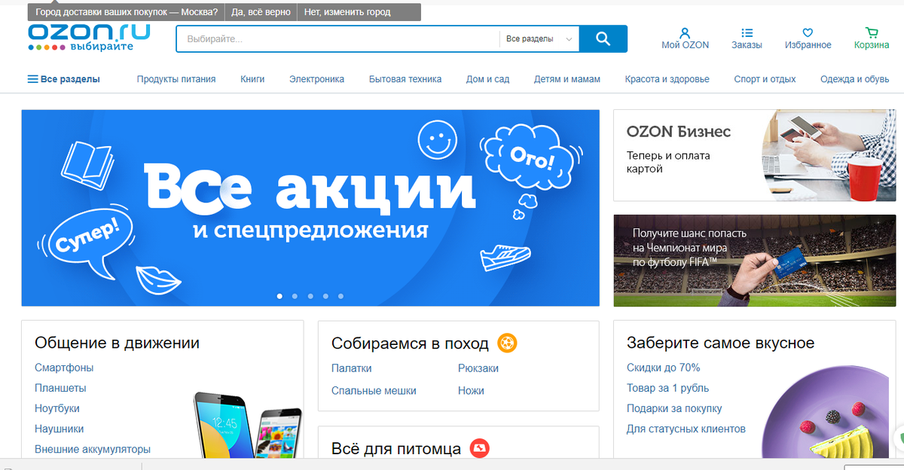The height and width of the screenshot is (470, 904).
Task: Select the fourth carousel dot
Action: tap(325, 297)
